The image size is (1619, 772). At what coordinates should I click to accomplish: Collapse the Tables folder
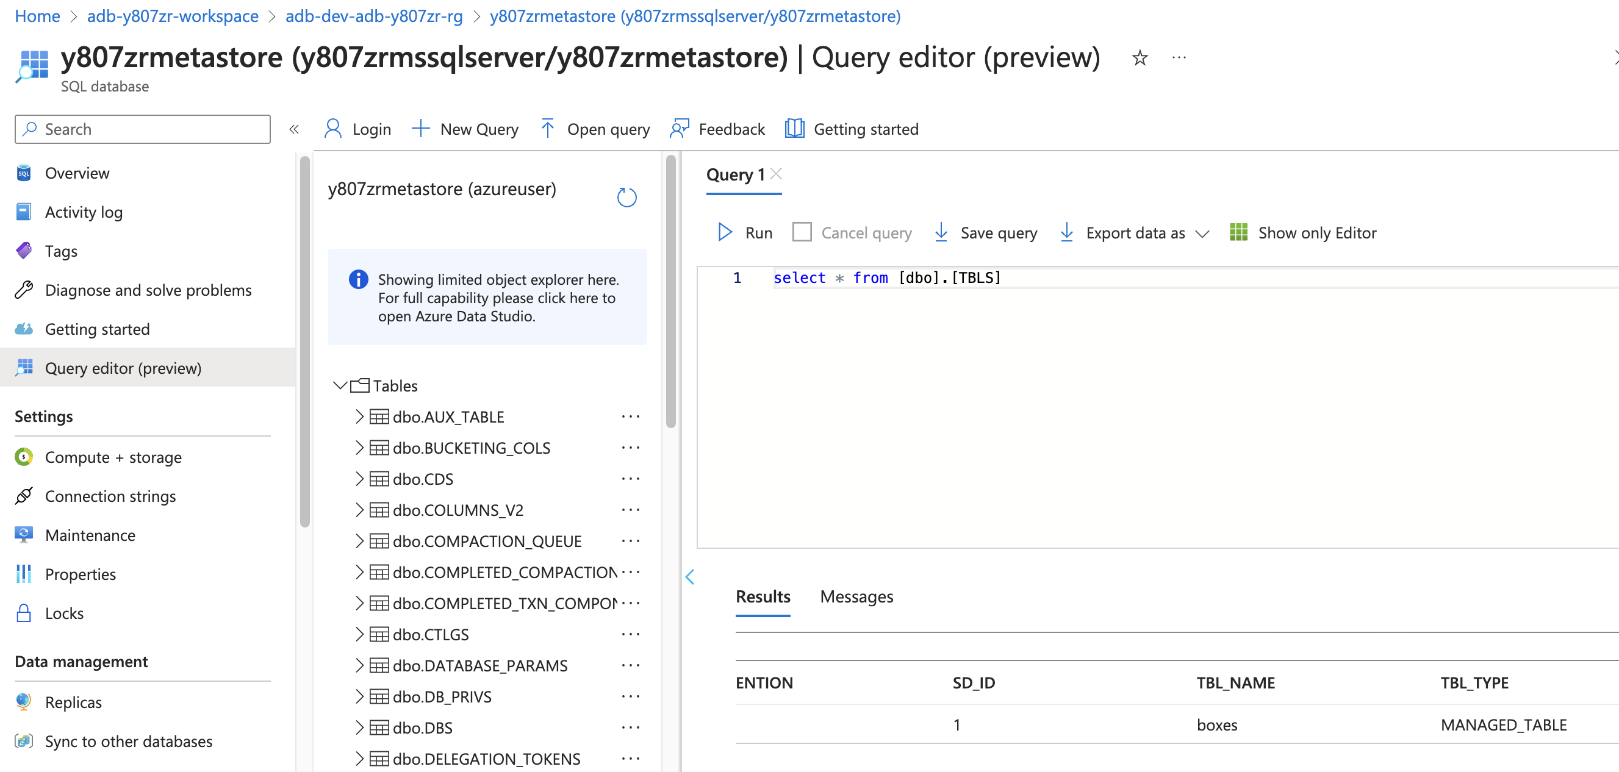pyautogui.click(x=340, y=385)
